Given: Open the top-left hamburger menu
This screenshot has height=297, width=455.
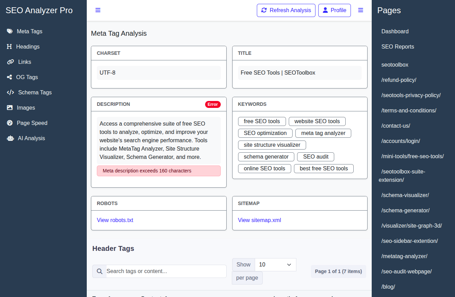Looking at the screenshot, I should point(98,10).
